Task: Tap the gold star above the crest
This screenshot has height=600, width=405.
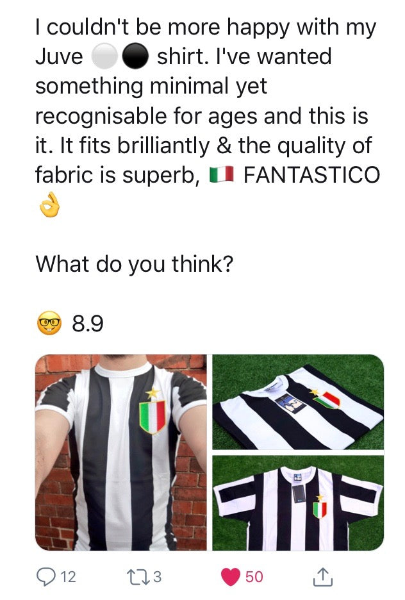Action: pyautogui.click(x=153, y=393)
